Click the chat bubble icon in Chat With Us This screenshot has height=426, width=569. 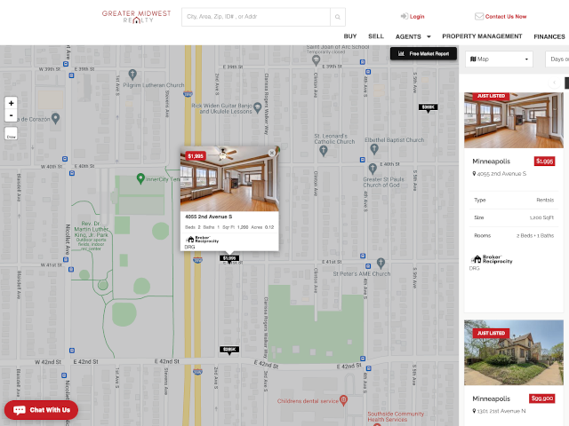[20, 410]
